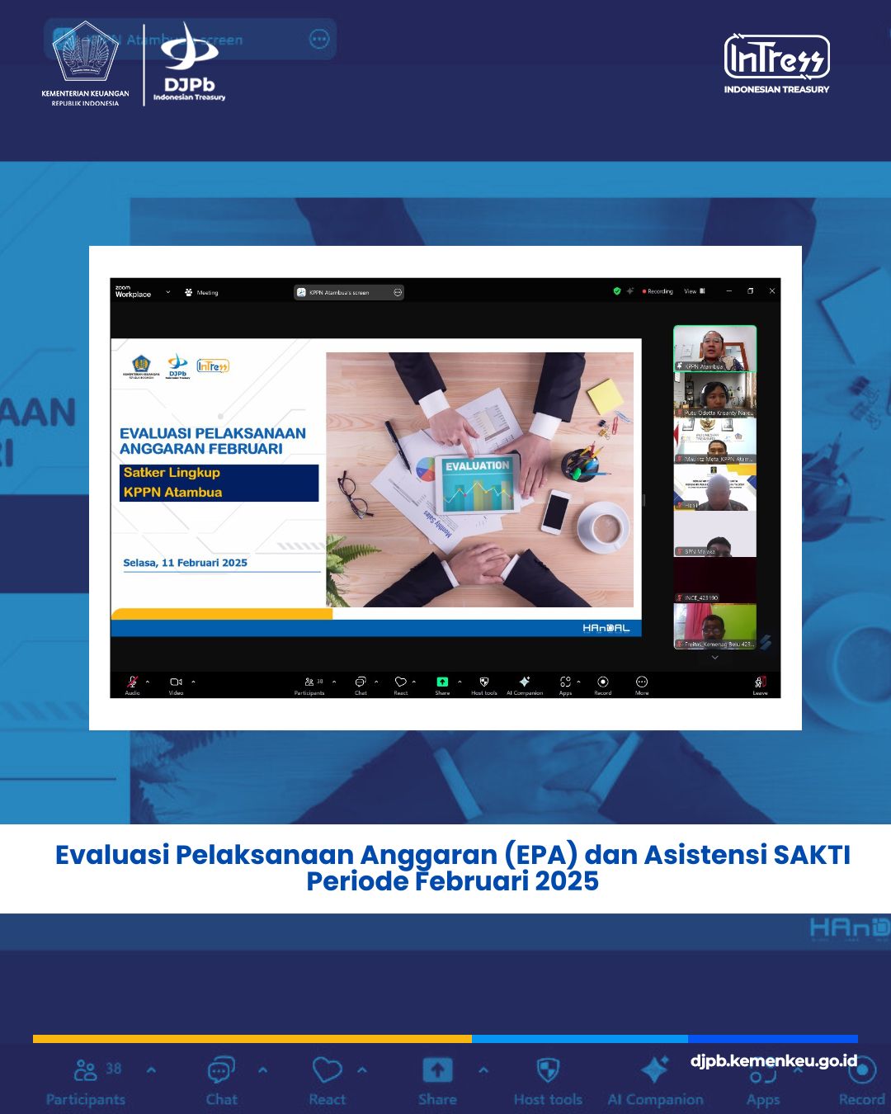Select the INCE_423190 participant tile
Image resolution: width=891 pixels, height=1114 pixels.
(714, 579)
